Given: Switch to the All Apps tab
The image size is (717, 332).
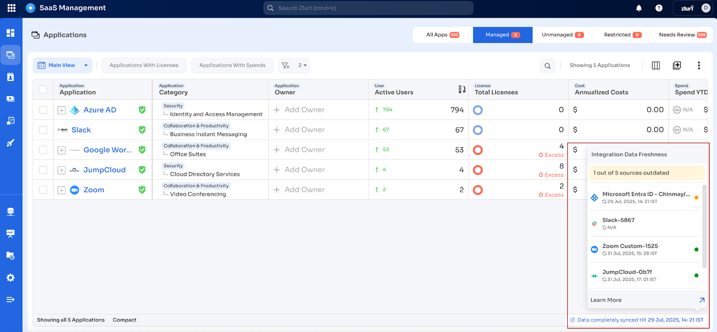Looking at the screenshot, I should 443,35.
